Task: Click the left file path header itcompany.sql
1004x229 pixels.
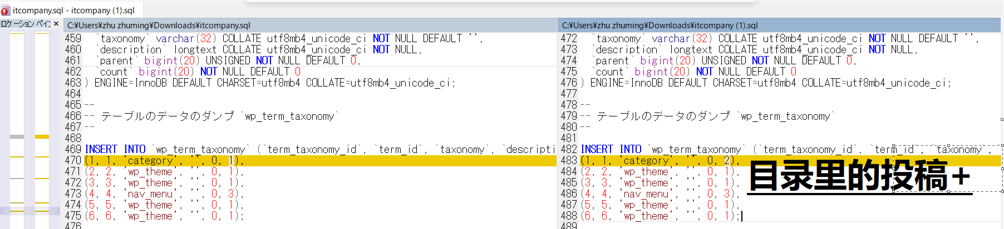Action: (159, 25)
